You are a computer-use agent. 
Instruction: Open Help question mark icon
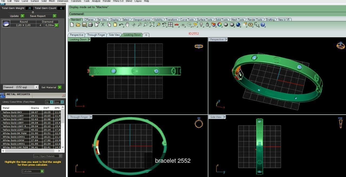point(263,25)
